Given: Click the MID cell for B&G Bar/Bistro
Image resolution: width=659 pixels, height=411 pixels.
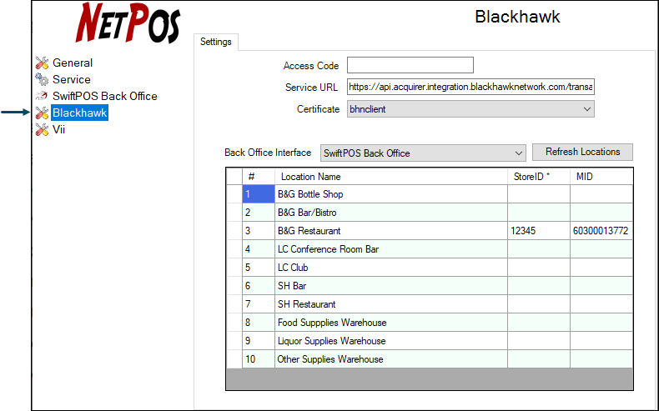Looking at the screenshot, I should tap(601, 213).
